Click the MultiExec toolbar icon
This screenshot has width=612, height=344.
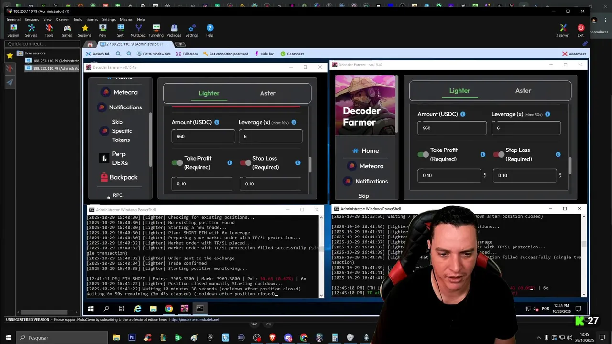[x=138, y=31]
